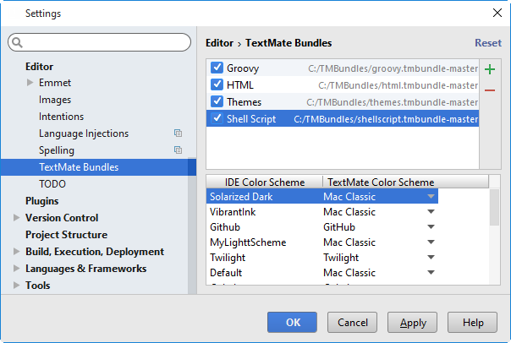Click the copy icon beside Language Injections

click(178, 133)
